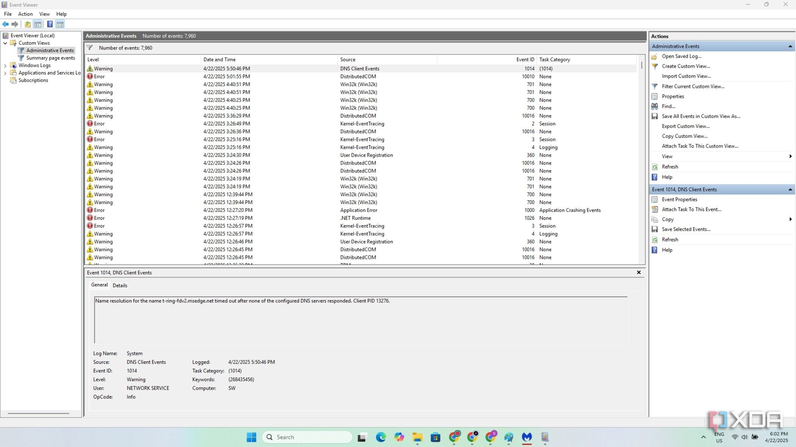
Task: Open the Action menu
Action: point(25,14)
